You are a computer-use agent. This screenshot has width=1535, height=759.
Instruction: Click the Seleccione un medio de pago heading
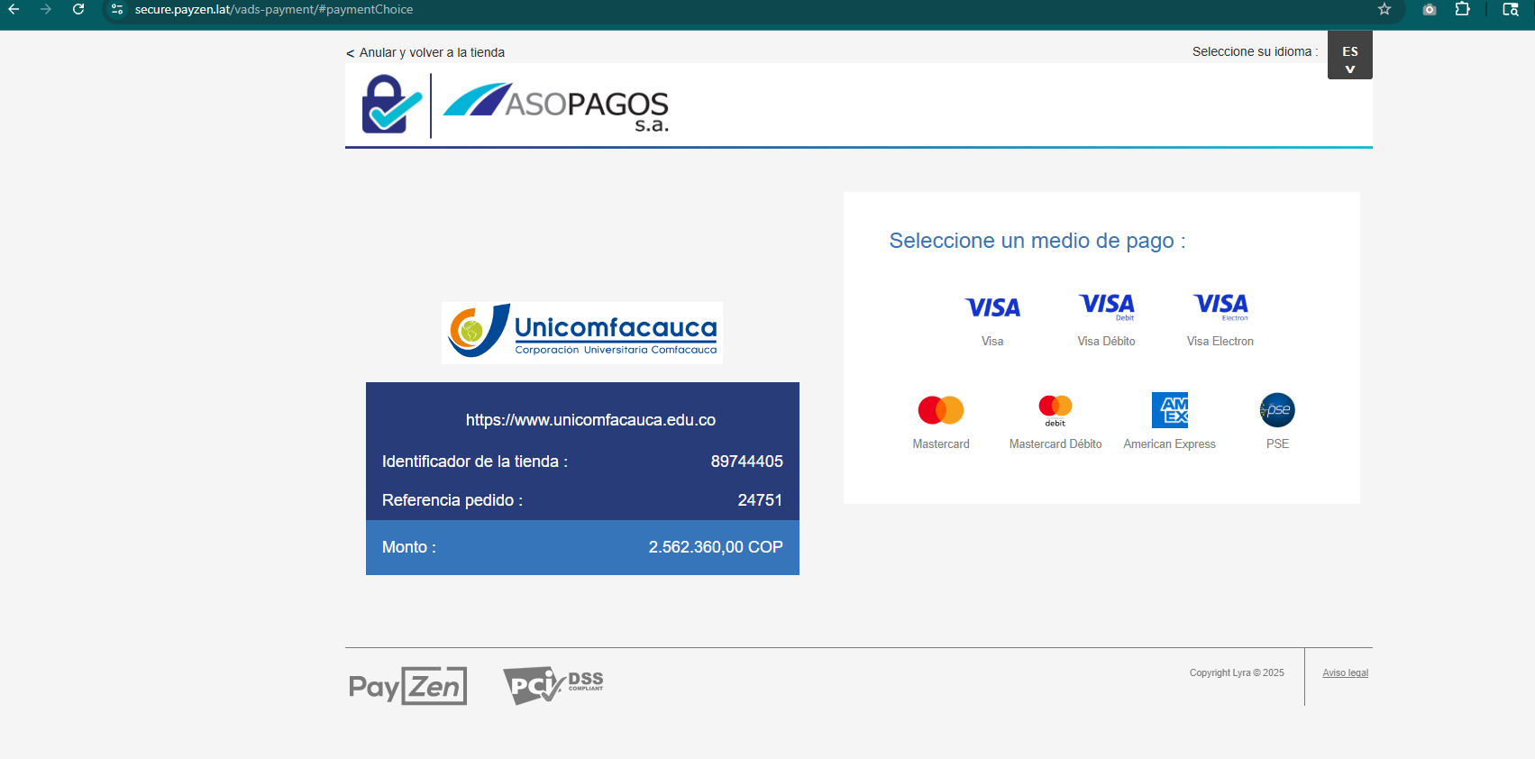click(x=1037, y=241)
